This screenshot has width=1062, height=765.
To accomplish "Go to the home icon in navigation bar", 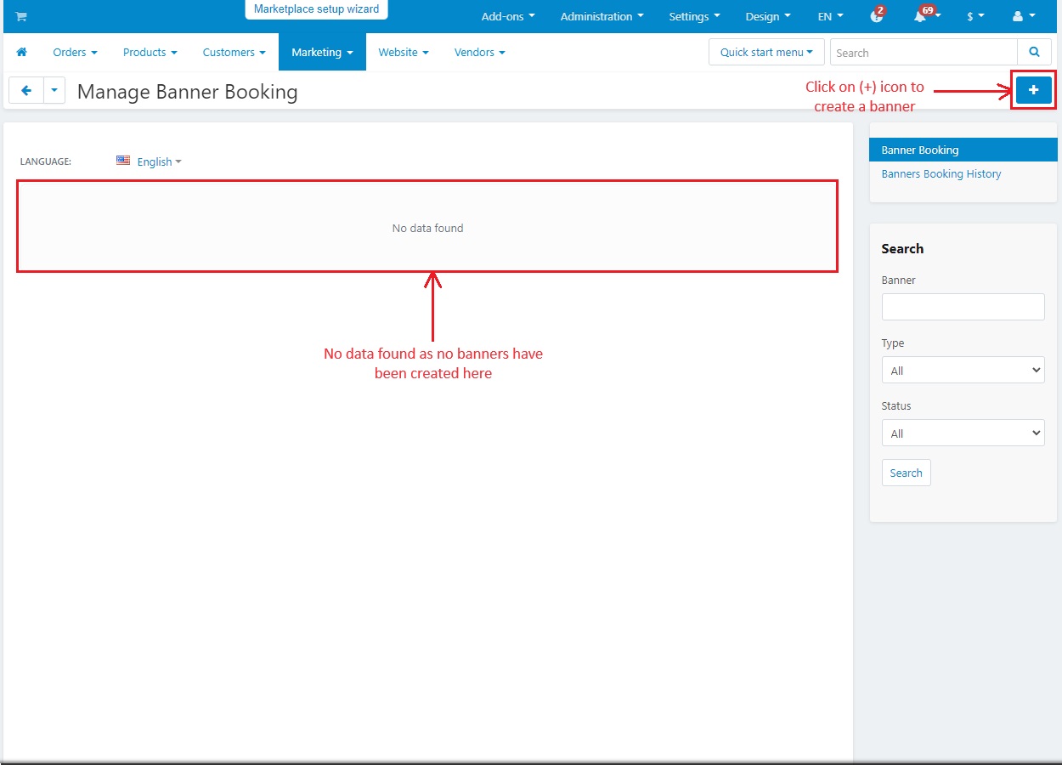I will [22, 52].
